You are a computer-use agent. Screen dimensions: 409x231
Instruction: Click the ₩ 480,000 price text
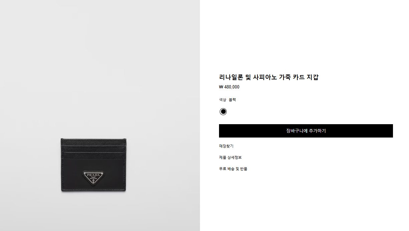pos(229,87)
